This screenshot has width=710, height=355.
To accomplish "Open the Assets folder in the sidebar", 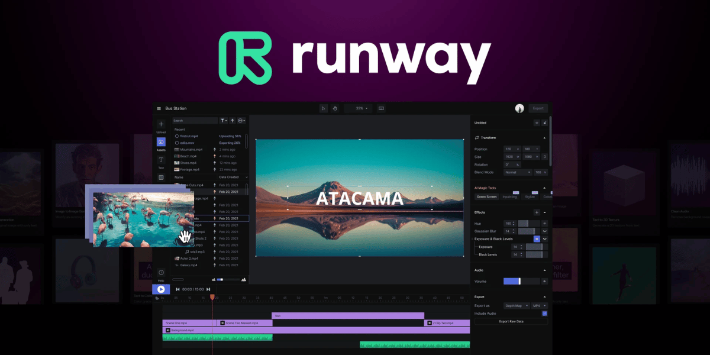I will 161,142.
